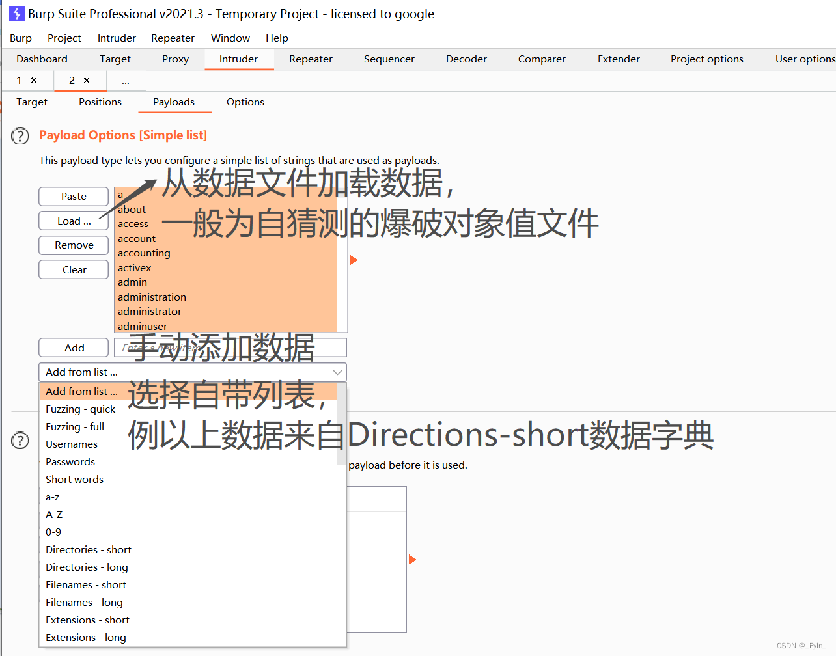This screenshot has width=836, height=656.
Task: Open the User options tab
Action: coord(805,59)
